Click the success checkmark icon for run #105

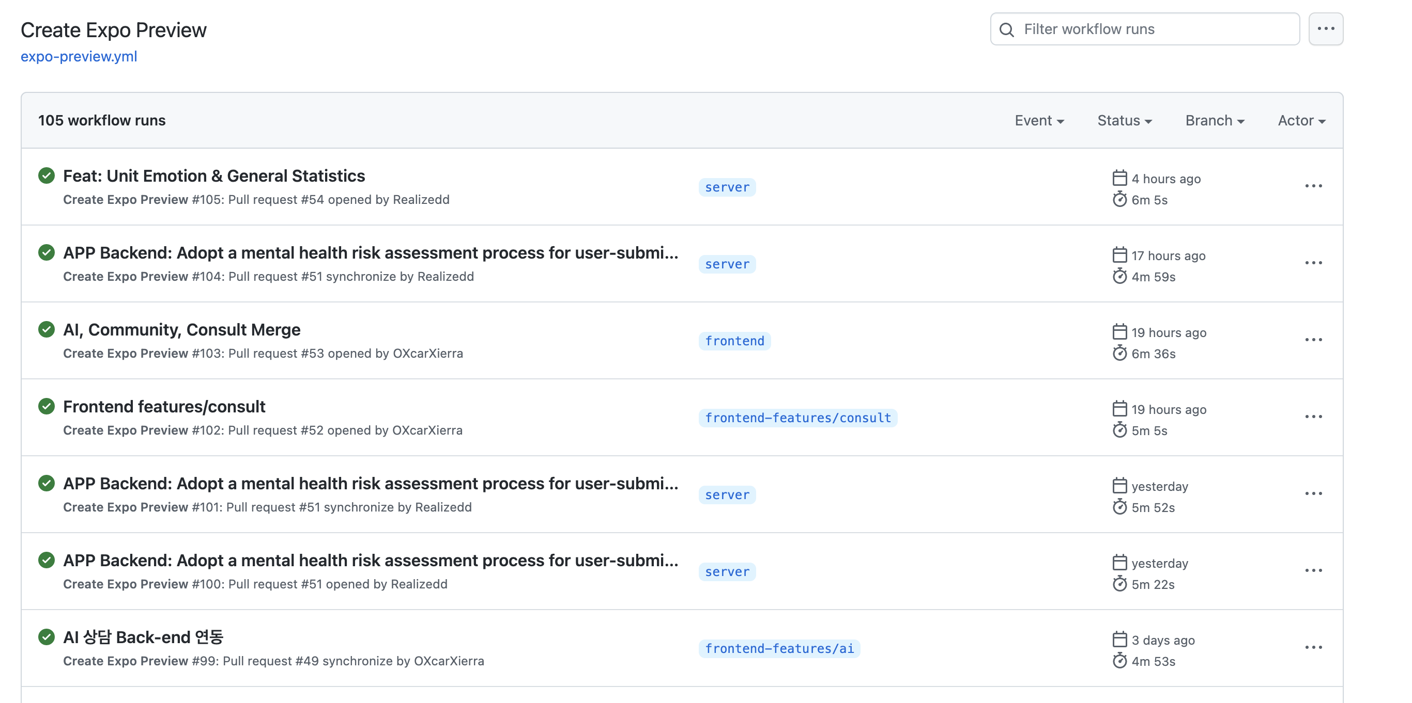pos(47,175)
